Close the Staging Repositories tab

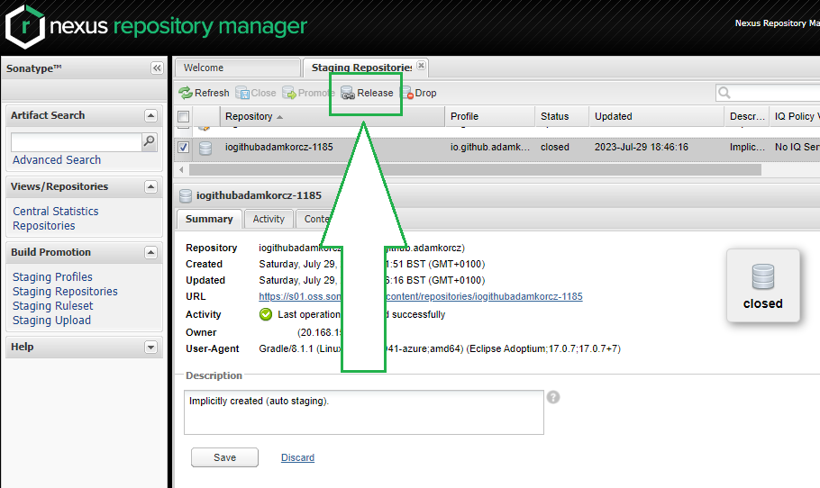pos(421,66)
